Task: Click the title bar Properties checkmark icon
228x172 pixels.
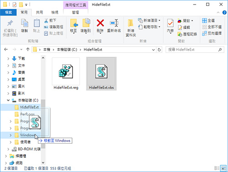Action: pos(15,5)
